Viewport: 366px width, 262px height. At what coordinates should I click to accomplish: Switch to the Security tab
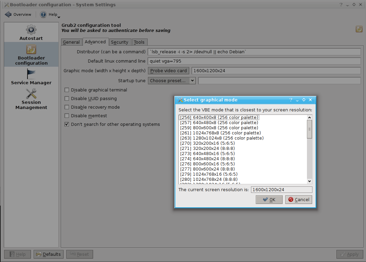tap(119, 42)
